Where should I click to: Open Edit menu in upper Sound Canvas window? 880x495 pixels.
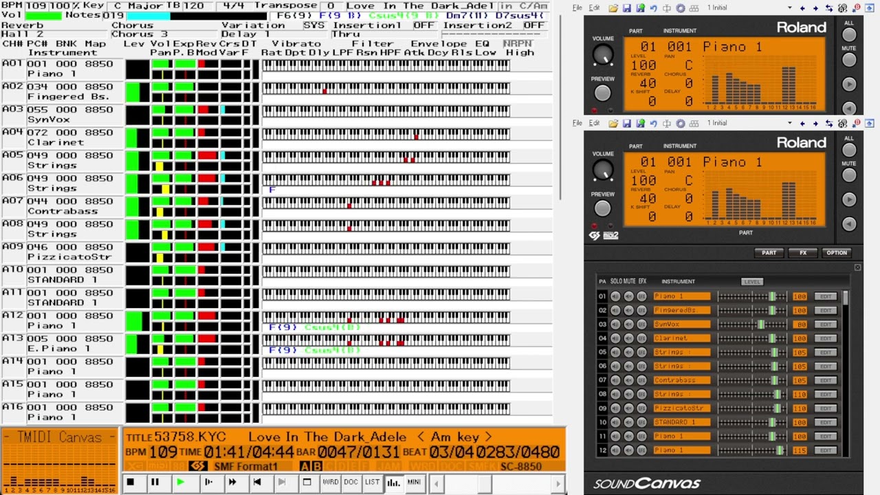(594, 8)
